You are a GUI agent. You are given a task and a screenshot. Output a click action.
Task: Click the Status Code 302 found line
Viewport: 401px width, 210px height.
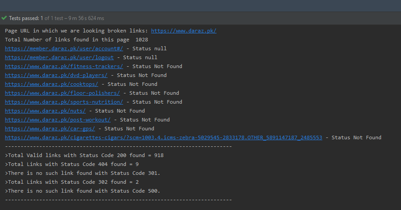pyautogui.click(x=72, y=182)
